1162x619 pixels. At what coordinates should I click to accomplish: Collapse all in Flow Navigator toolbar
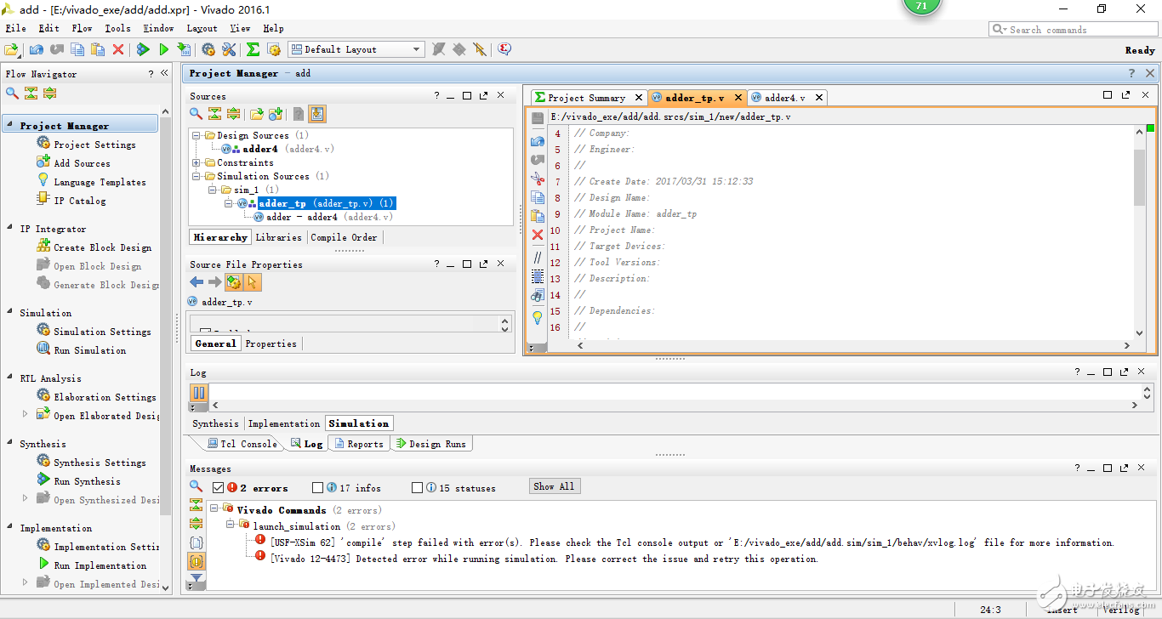[31, 94]
